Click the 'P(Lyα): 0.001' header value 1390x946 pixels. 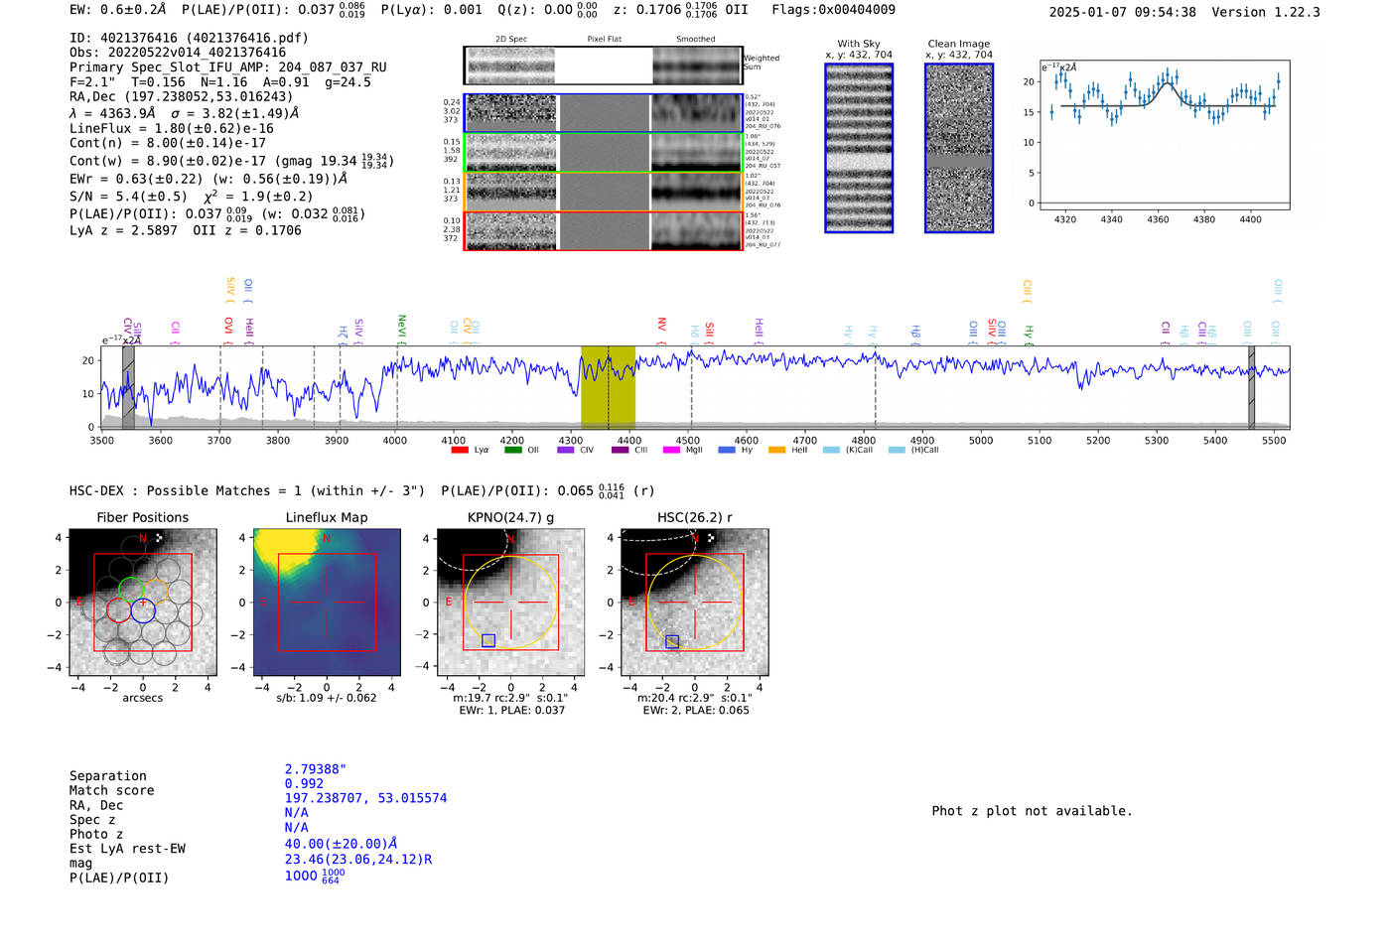[432, 10]
